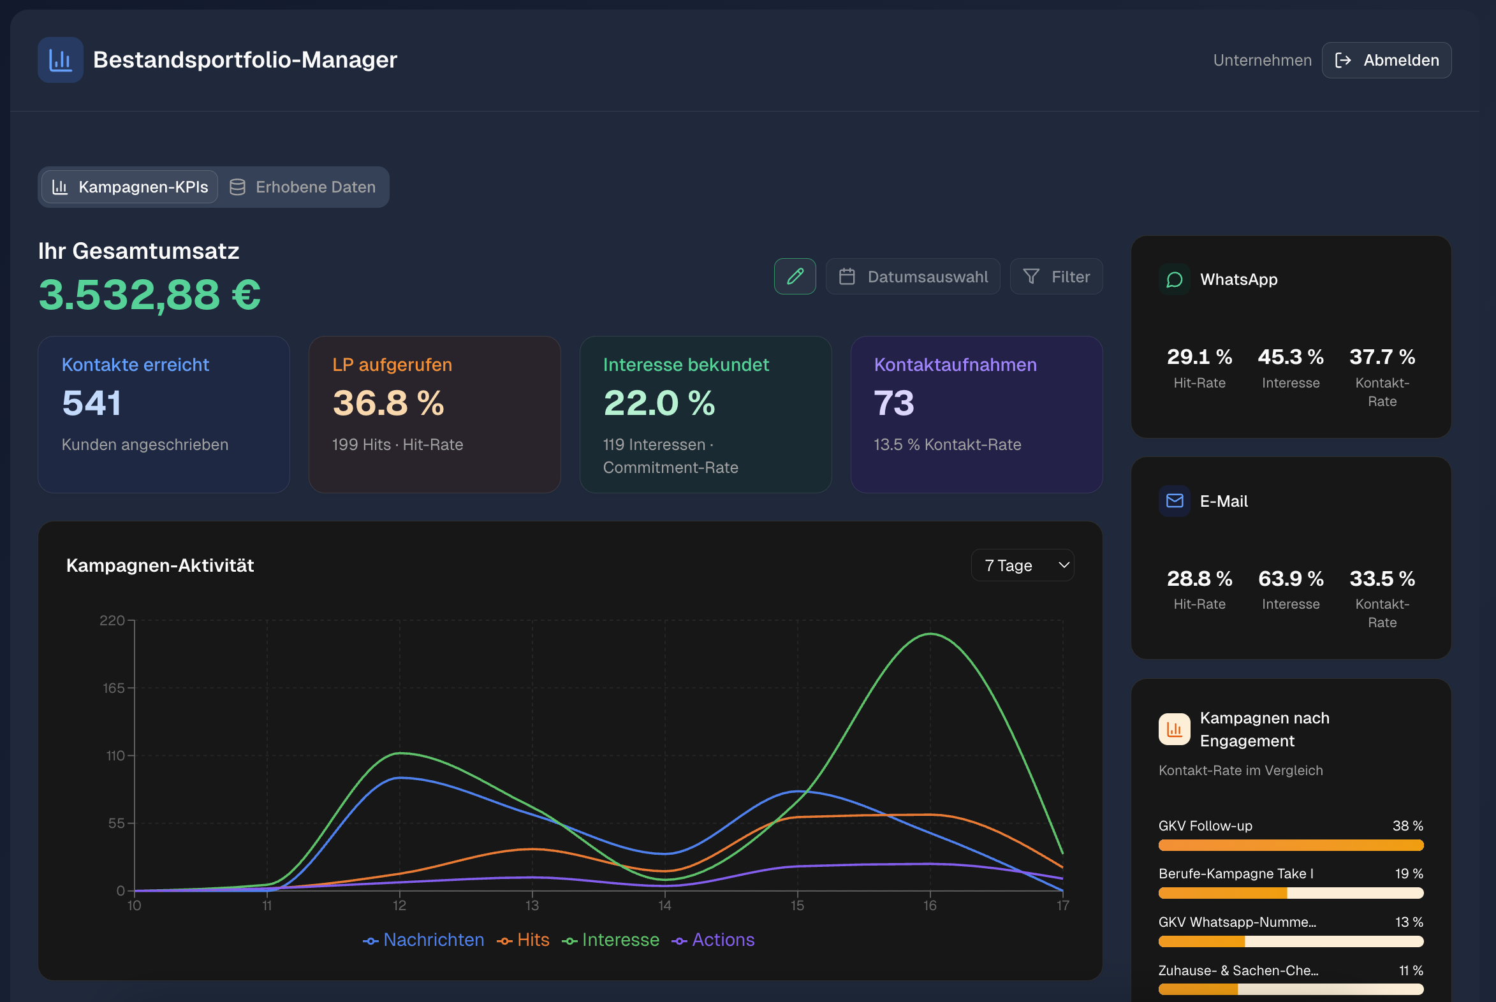Disable the Interesse series in the legend

(x=610, y=940)
